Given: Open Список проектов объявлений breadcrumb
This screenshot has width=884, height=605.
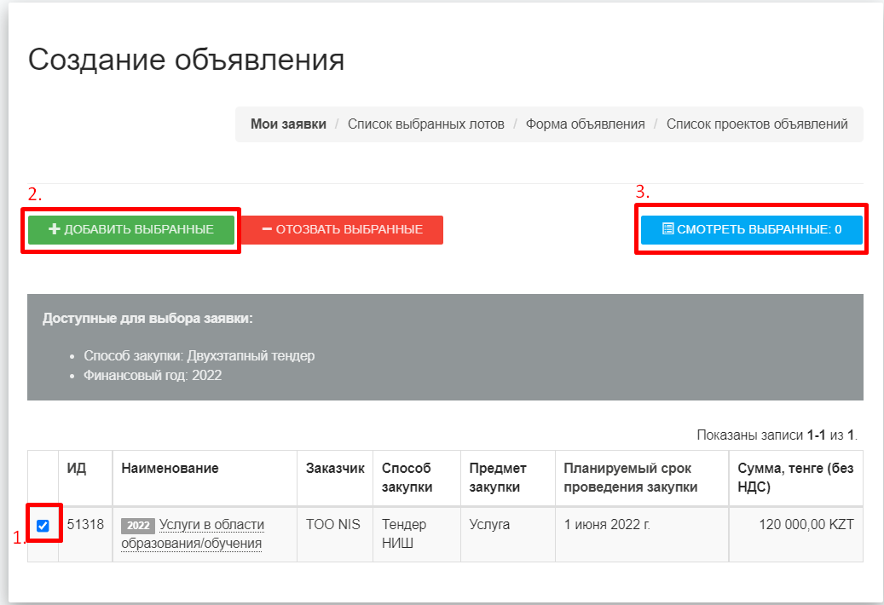Looking at the screenshot, I should point(757,124).
